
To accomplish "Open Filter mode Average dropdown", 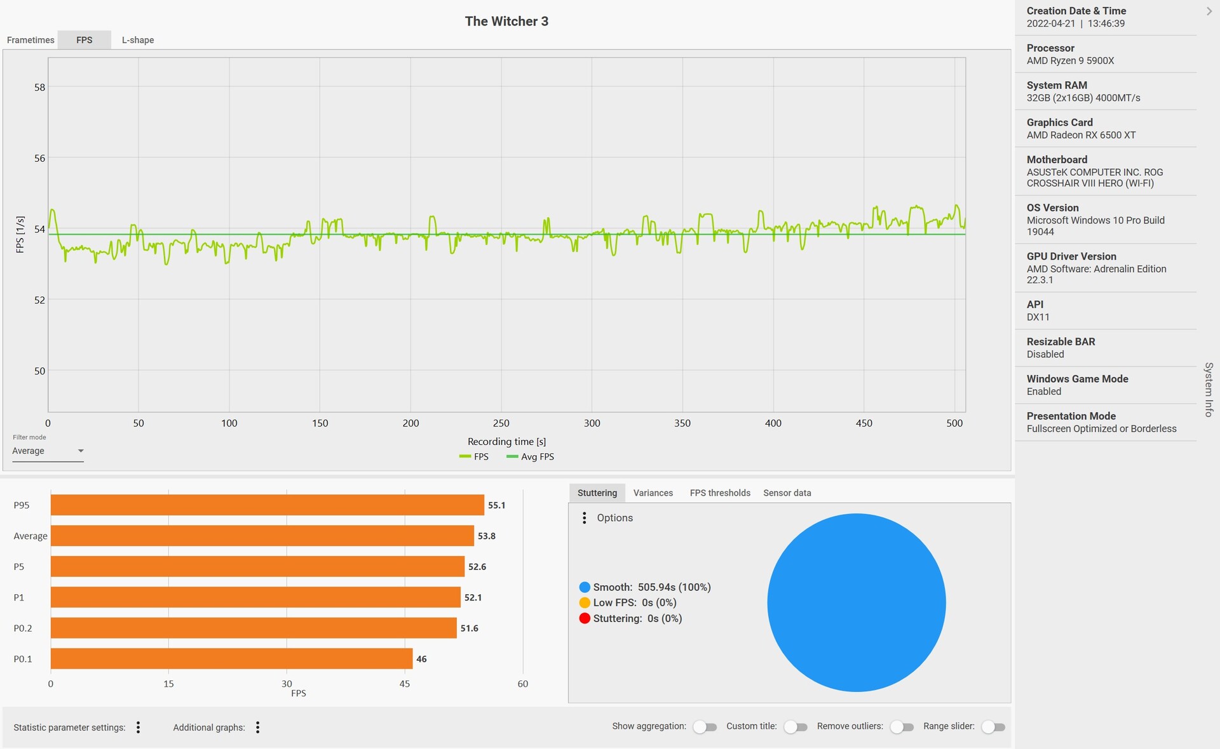I will pos(48,451).
